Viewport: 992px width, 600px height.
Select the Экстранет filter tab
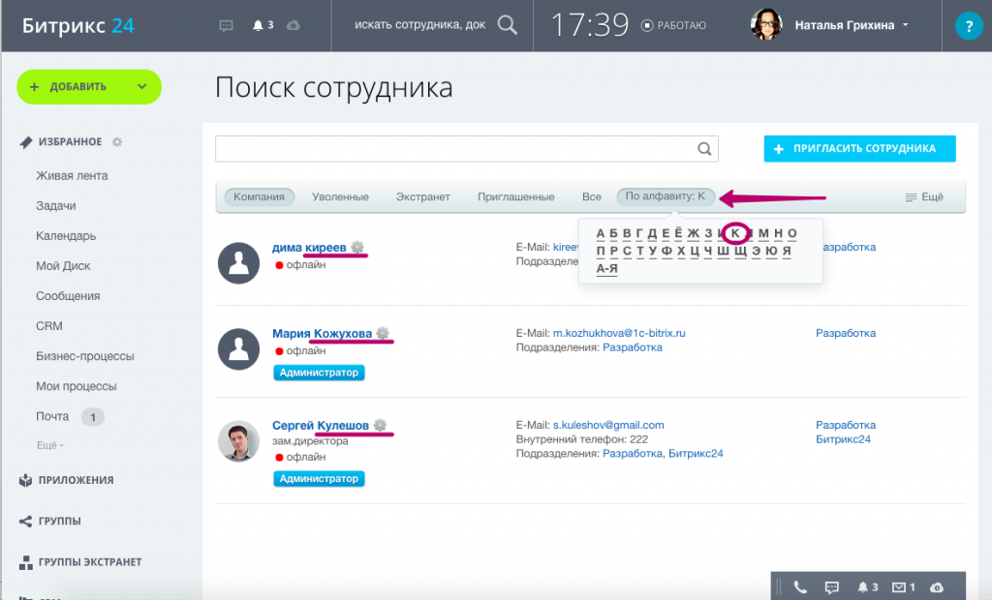[423, 197]
